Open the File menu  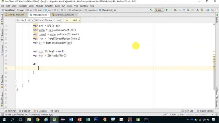tap(2, 6)
